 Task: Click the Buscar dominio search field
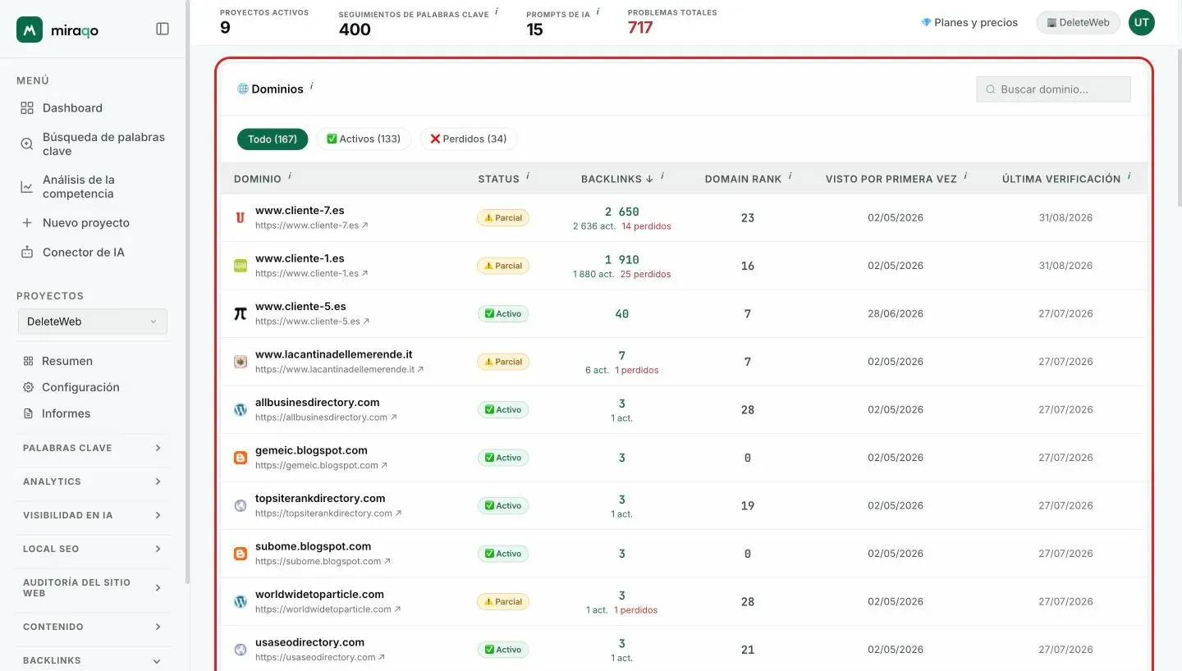tap(1053, 89)
